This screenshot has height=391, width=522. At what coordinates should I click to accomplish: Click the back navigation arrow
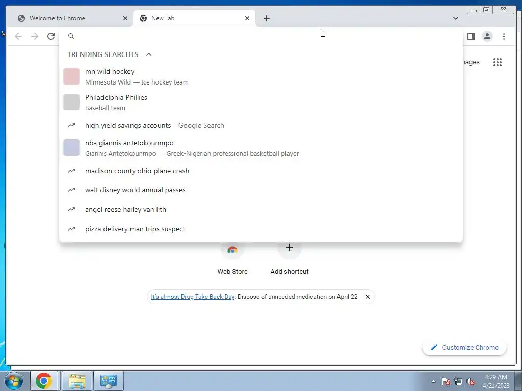click(x=18, y=36)
